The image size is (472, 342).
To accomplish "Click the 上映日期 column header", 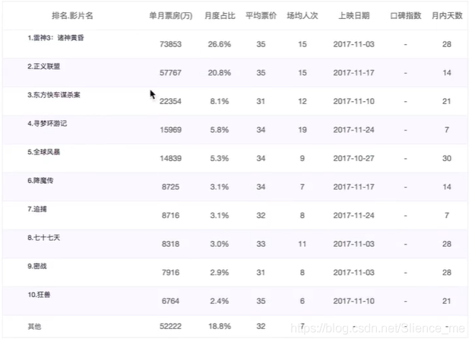I will coord(354,15).
